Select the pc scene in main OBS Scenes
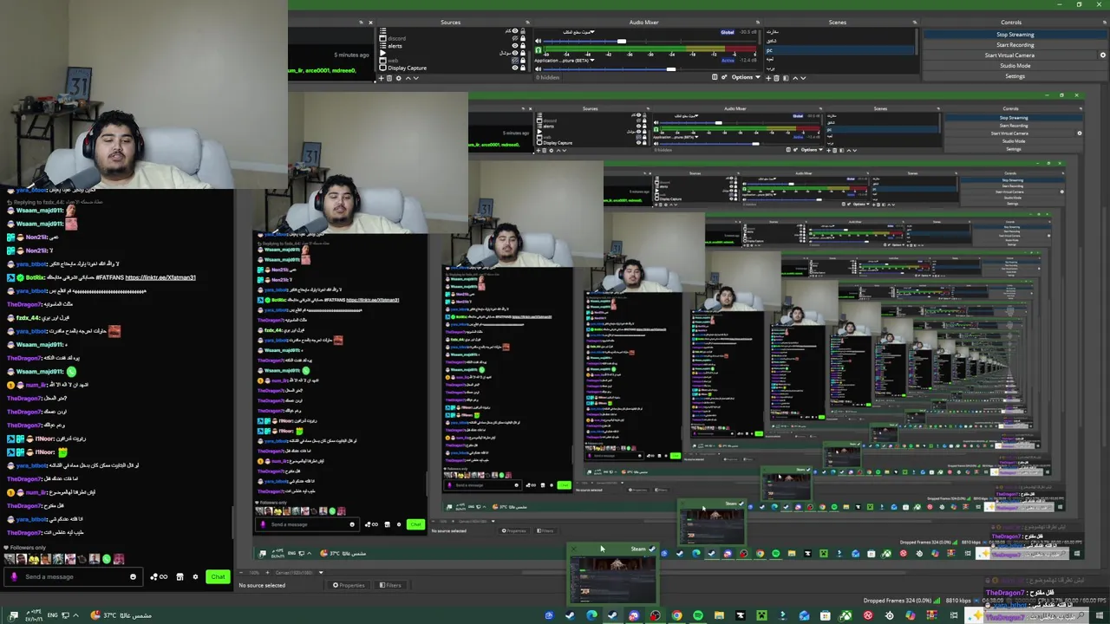 pyautogui.click(x=839, y=50)
